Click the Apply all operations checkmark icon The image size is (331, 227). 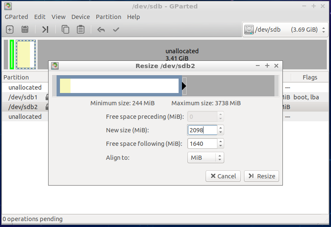click(x=116, y=30)
